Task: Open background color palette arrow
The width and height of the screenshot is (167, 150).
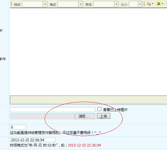Action: pyautogui.click(x=162, y=4)
